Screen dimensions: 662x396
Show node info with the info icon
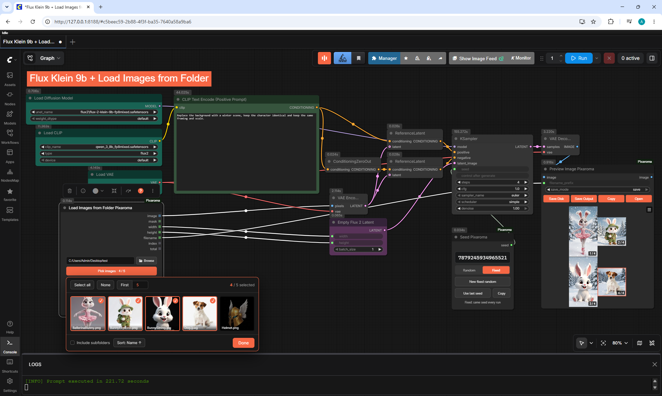(x=83, y=191)
